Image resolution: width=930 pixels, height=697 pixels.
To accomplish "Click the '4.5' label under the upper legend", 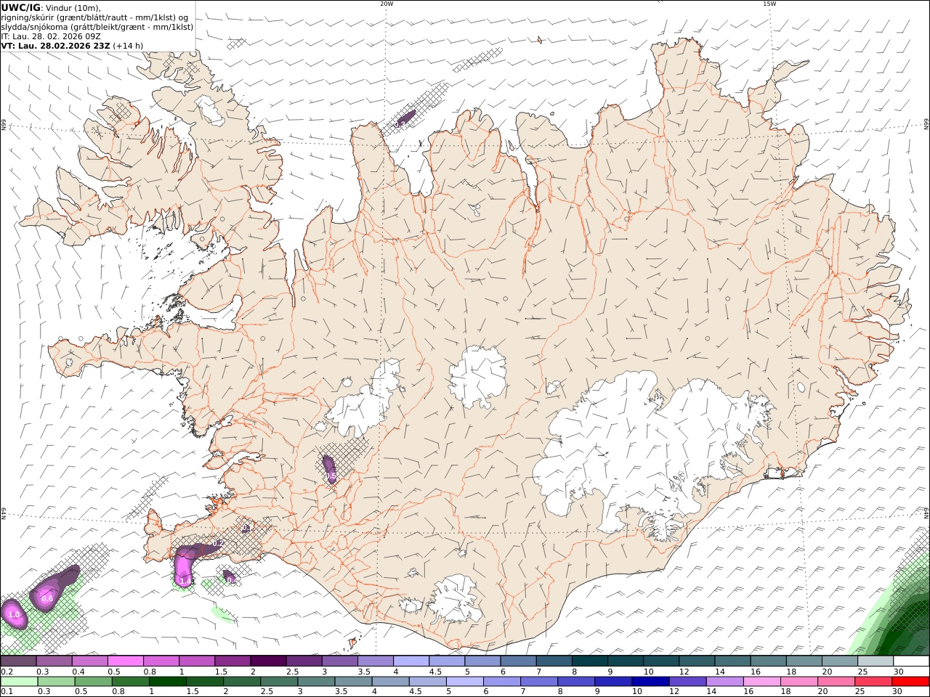I will pos(435,672).
